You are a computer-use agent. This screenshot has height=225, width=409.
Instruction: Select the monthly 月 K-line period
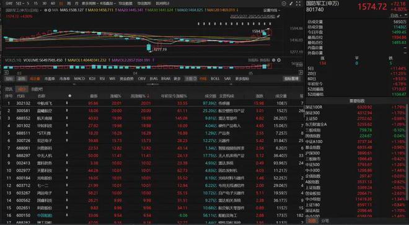click(x=76, y=3)
